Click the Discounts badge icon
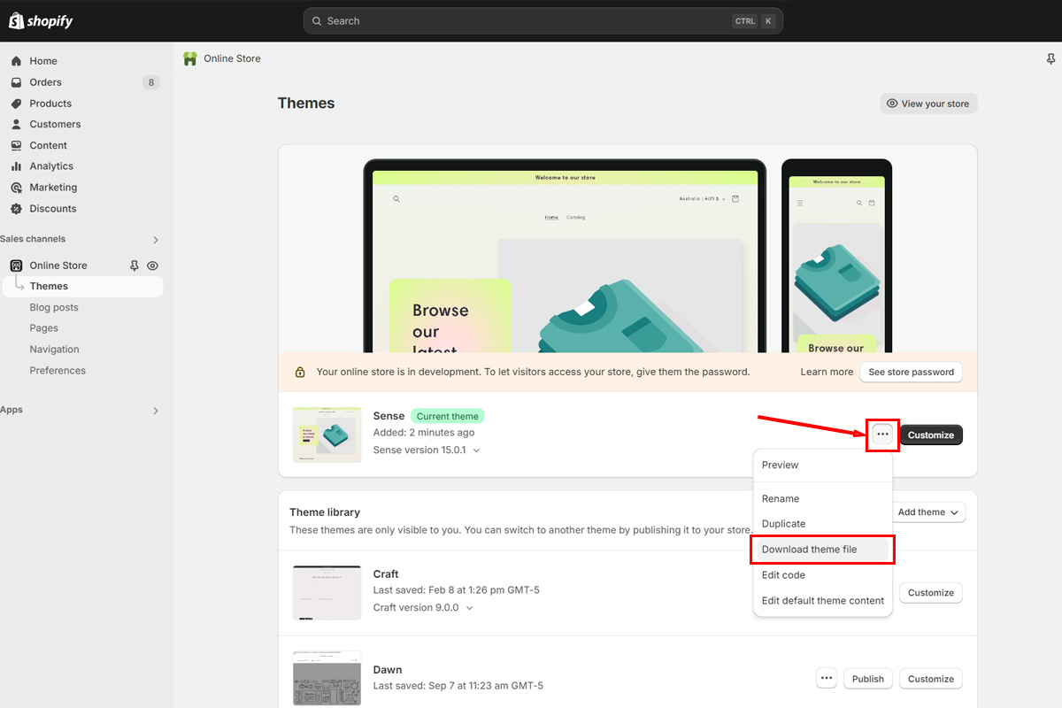The width and height of the screenshot is (1062, 708). [x=16, y=209]
